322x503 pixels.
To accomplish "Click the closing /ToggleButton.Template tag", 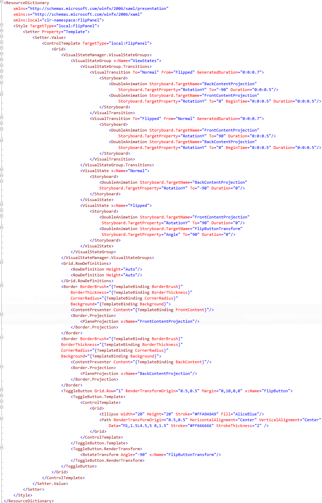I will (x=99, y=443).
